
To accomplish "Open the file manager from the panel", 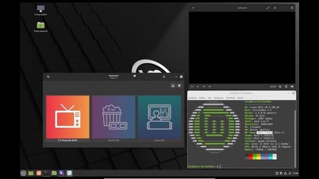I will pyautogui.click(x=54, y=173).
